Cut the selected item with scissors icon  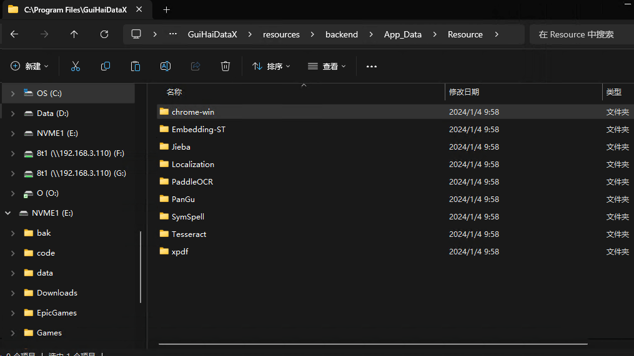tap(76, 66)
